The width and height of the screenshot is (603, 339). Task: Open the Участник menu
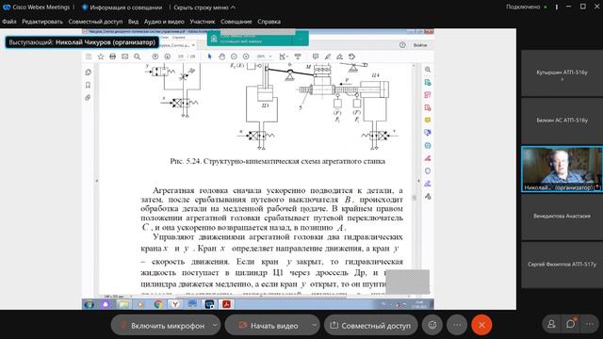203,22
